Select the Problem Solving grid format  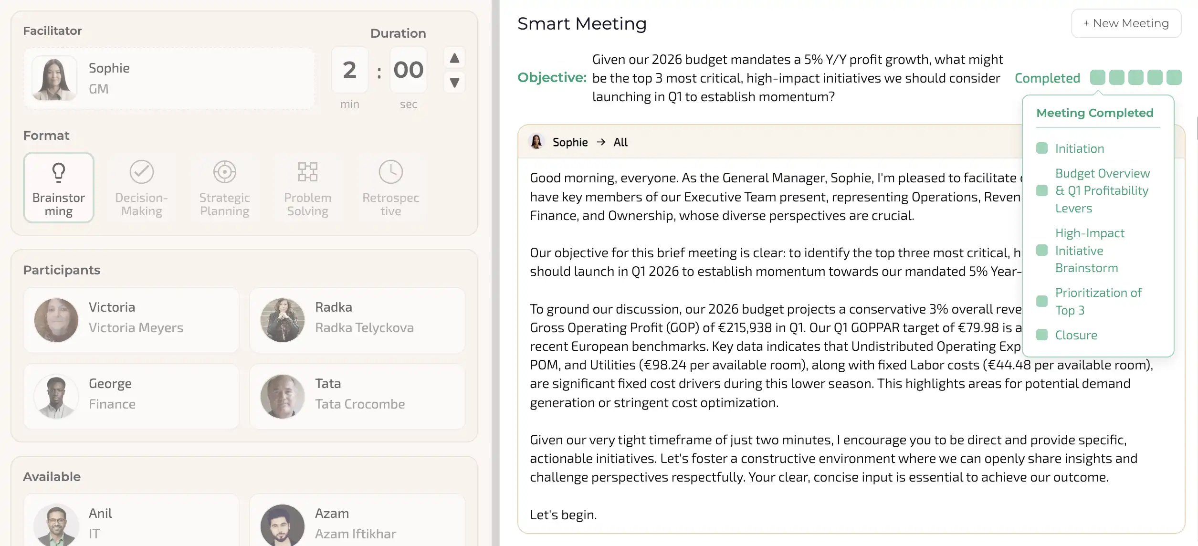(308, 188)
